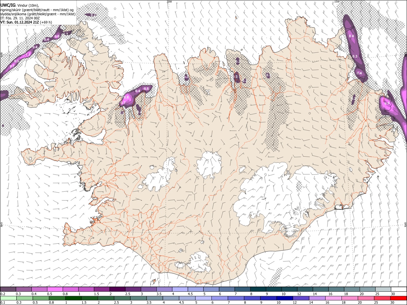This screenshot has height=305, width=407.
Task: Select upper scale pale grey swatch between 25 and 30
Action: click(383, 289)
